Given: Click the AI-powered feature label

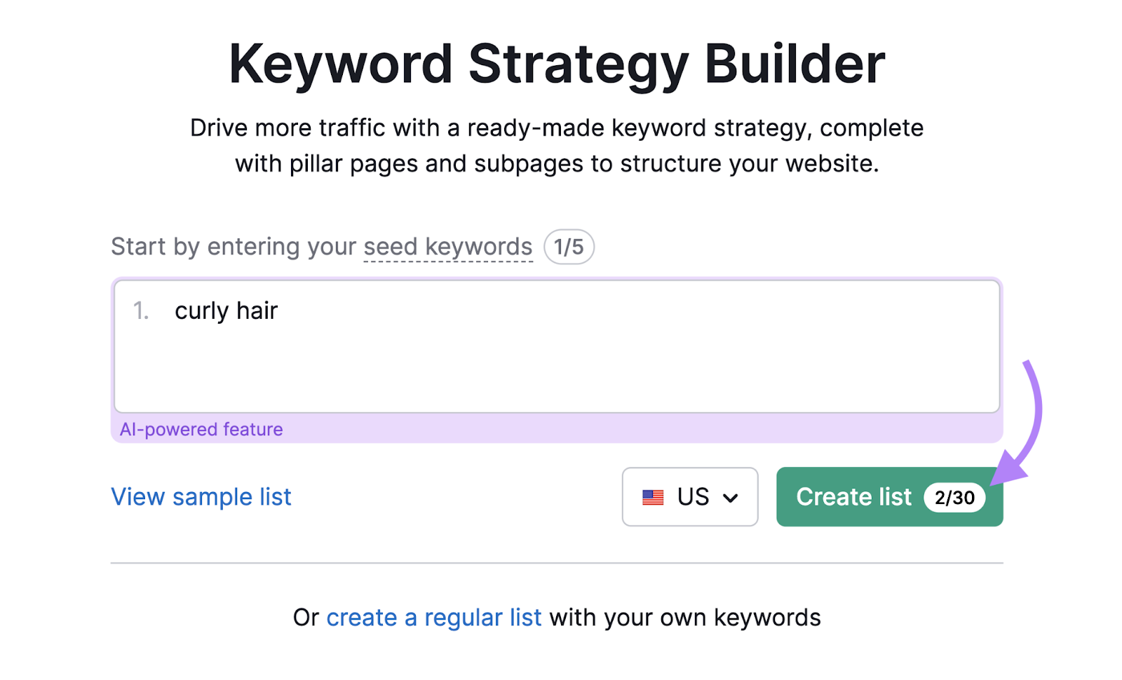Looking at the screenshot, I should 201,429.
